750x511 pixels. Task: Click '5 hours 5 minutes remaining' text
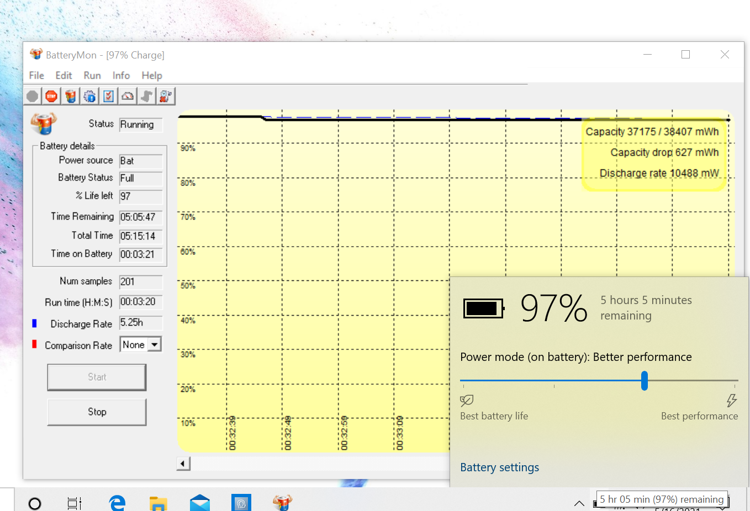coord(646,308)
